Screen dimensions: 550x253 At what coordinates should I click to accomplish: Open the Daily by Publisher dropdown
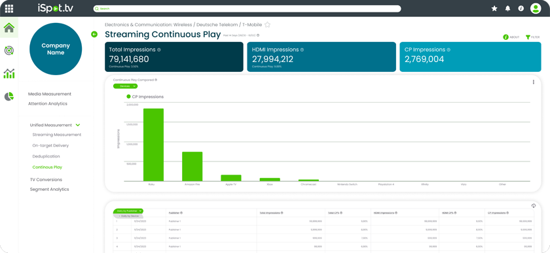(128, 211)
